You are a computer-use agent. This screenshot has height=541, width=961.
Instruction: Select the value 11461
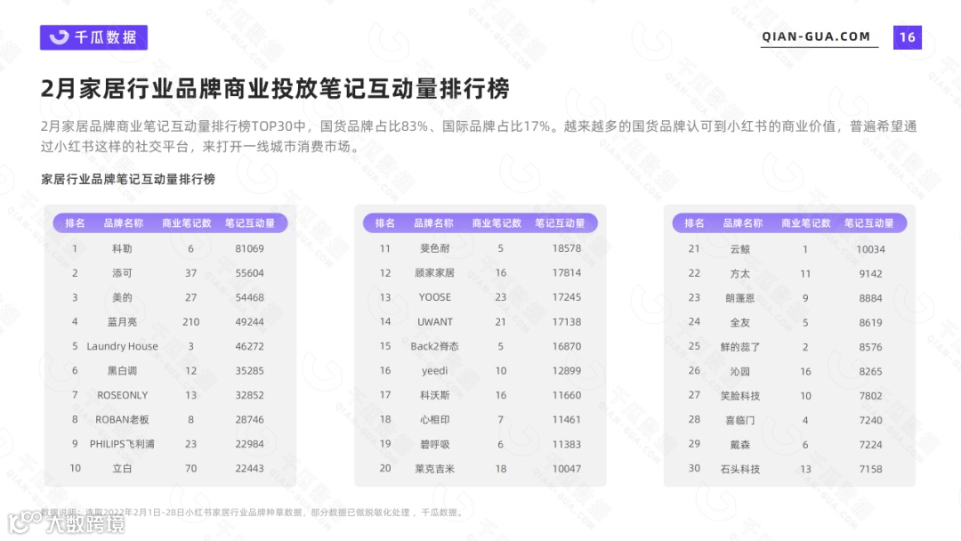(566, 420)
